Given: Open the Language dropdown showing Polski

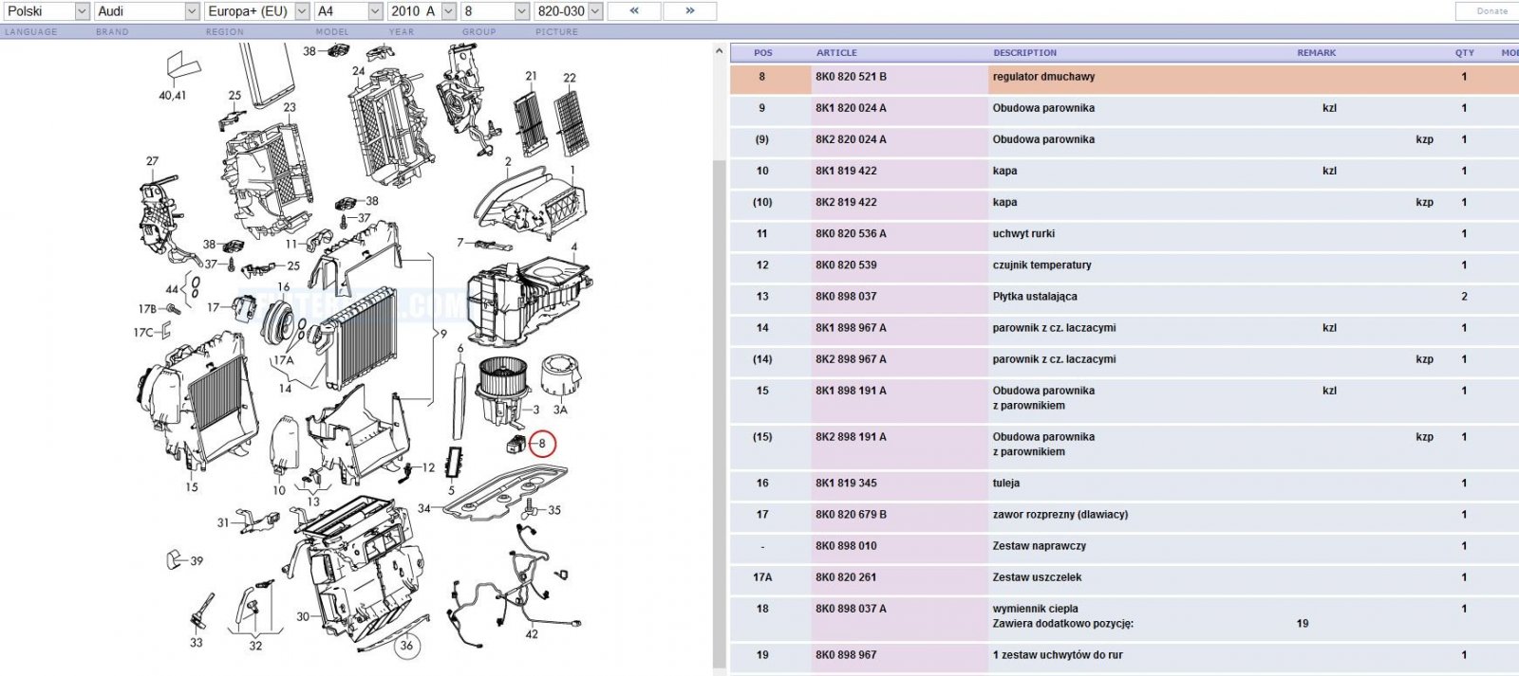Looking at the screenshot, I should (46, 11).
